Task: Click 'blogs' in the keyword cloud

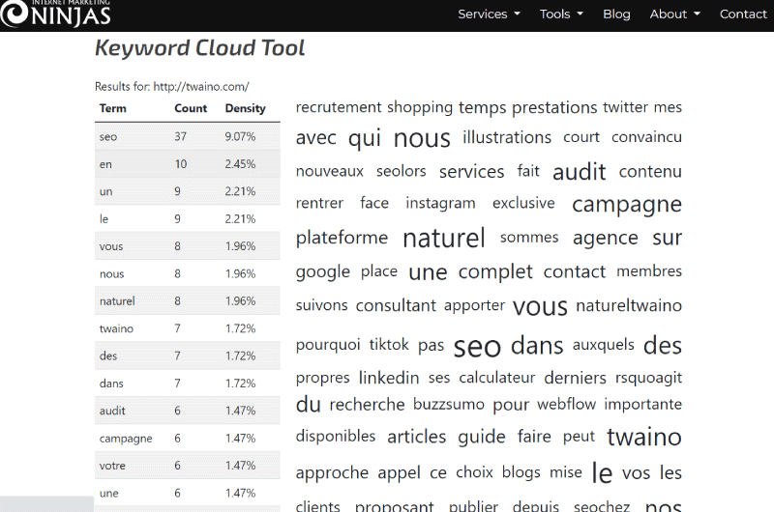Action: [x=521, y=472]
